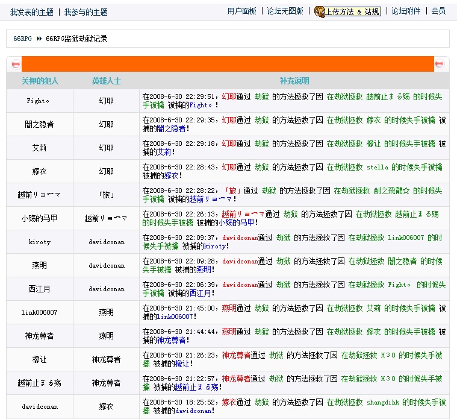Click the 关押的犯人 column header

(x=40, y=81)
